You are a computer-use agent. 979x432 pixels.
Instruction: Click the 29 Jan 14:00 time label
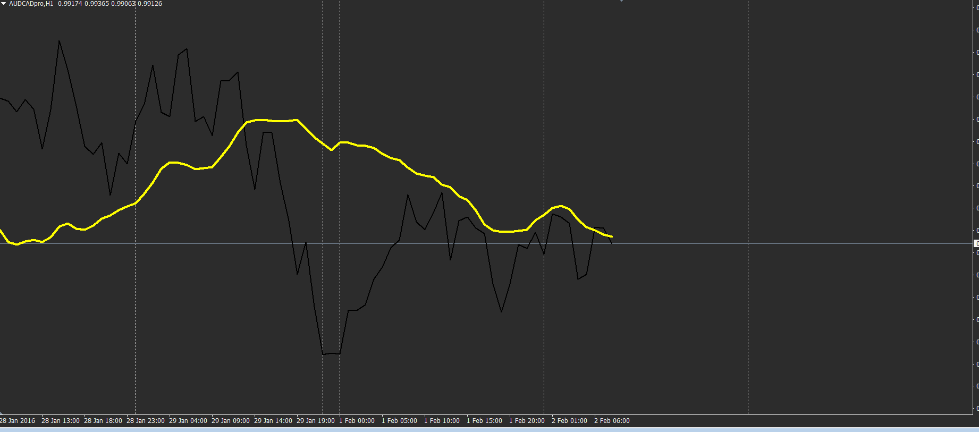pyautogui.click(x=273, y=421)
